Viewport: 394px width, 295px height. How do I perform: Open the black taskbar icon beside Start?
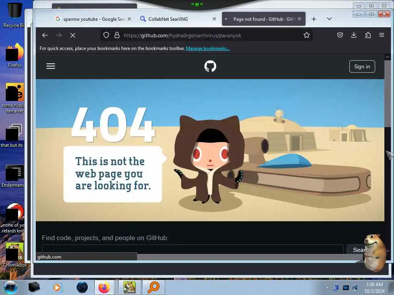coord(34,287)
